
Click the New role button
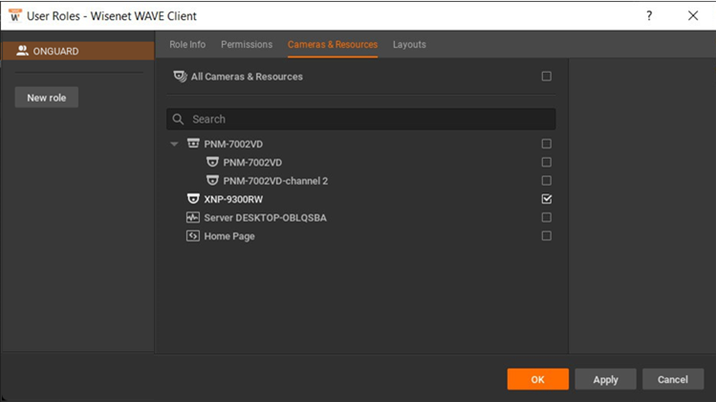[47, 98]
